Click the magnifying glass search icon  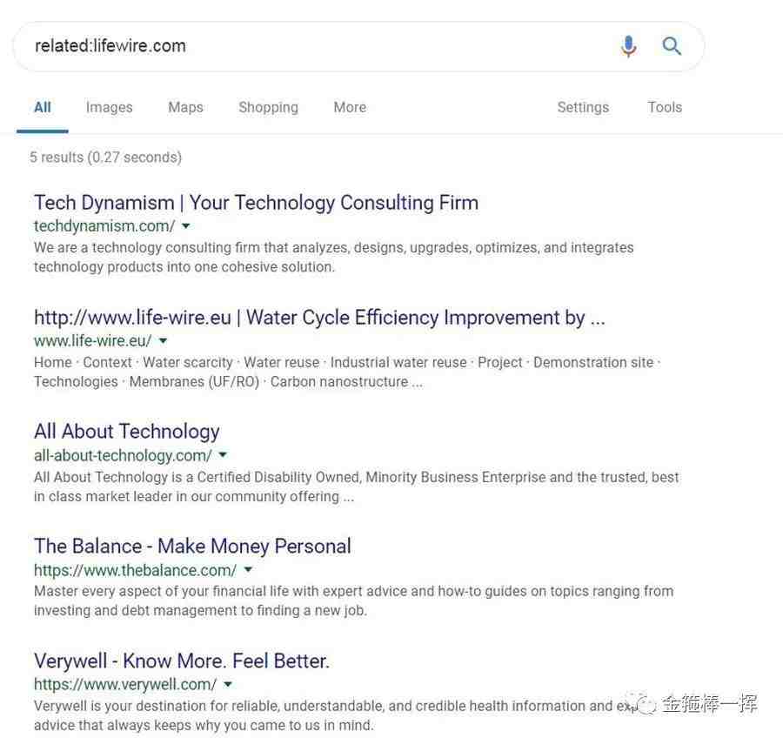[672, 46]
